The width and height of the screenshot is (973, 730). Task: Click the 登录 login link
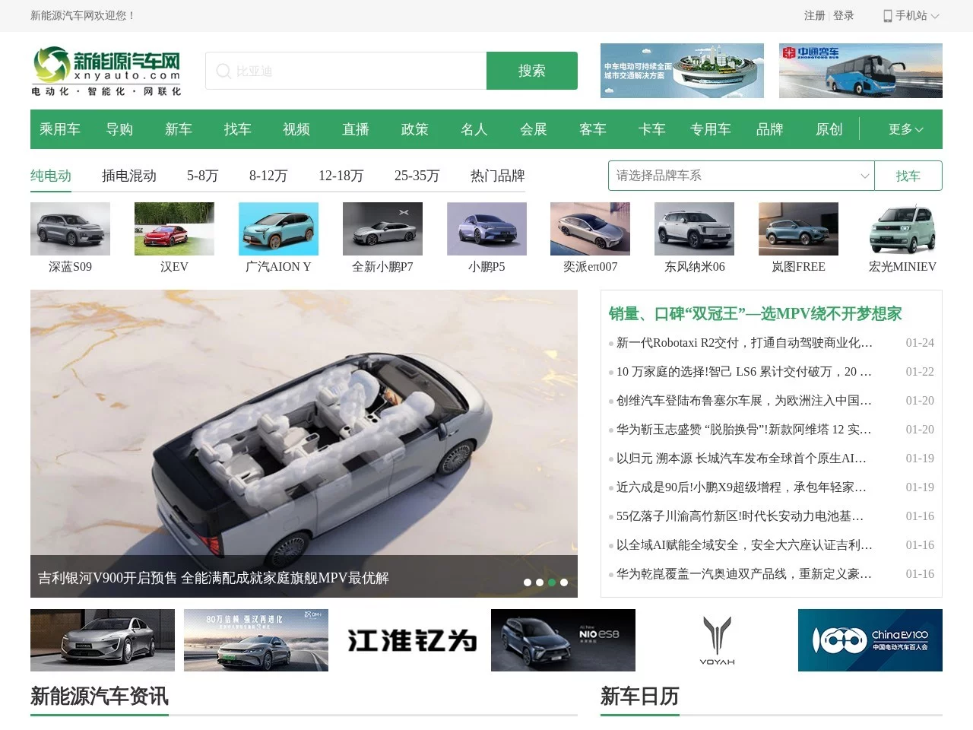click(844, 15)
